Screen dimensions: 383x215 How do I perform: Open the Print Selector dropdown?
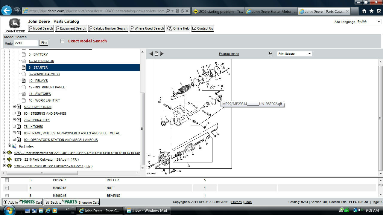point(294,54)
